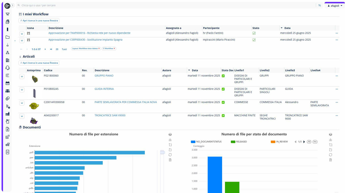
Task: Click the blue NO_DOCUMENTSTATUS legend swatch
Action: [193, 142]
